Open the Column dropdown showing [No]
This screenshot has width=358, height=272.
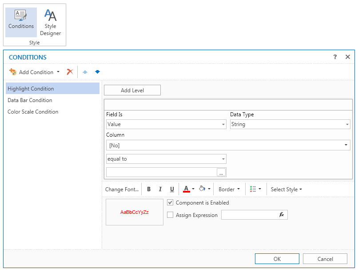tap(228, 145)
